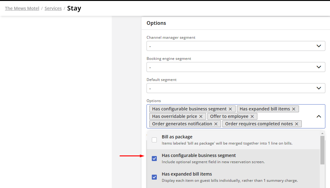The height and width of the screenshot is (188, 330).
Task: Enable the 'Bill as package' checkbox
Action: (x=154, y=140)
